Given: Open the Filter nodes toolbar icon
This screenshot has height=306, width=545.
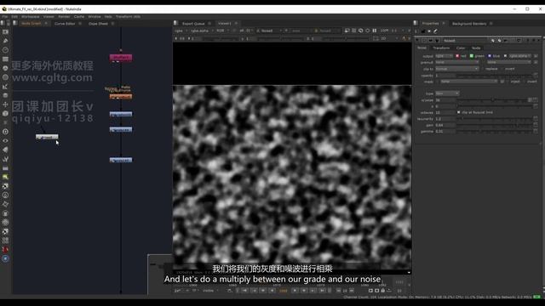Looking at the screenshot, I should click(x=5, y=77).
